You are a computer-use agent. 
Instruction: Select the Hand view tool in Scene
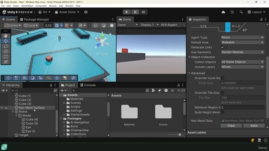coord(5,36)
